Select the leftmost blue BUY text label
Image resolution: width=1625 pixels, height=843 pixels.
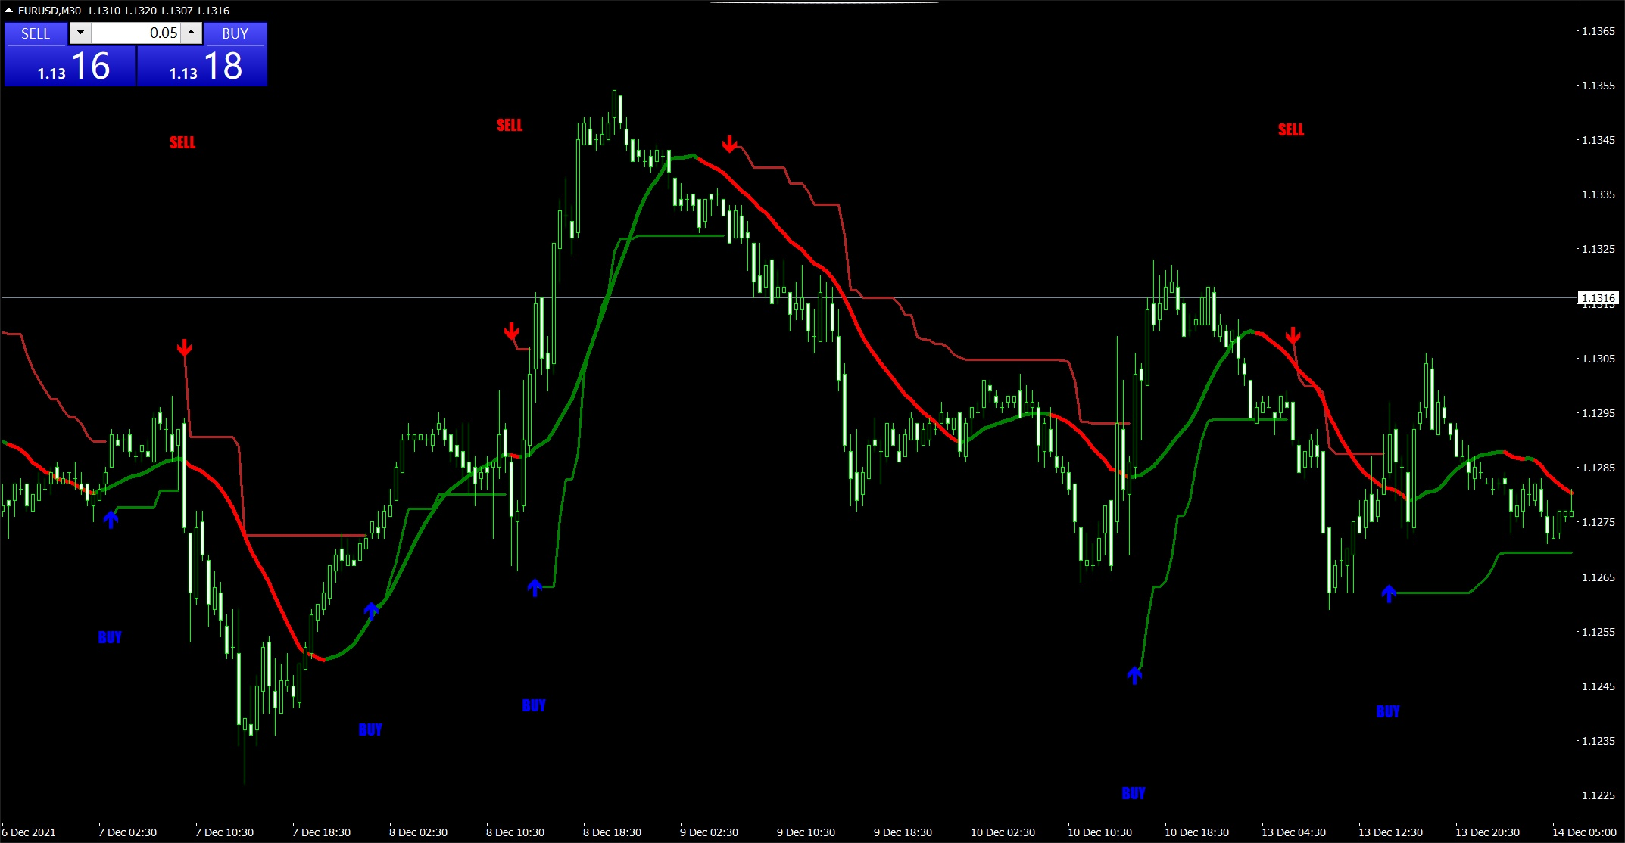110,637
